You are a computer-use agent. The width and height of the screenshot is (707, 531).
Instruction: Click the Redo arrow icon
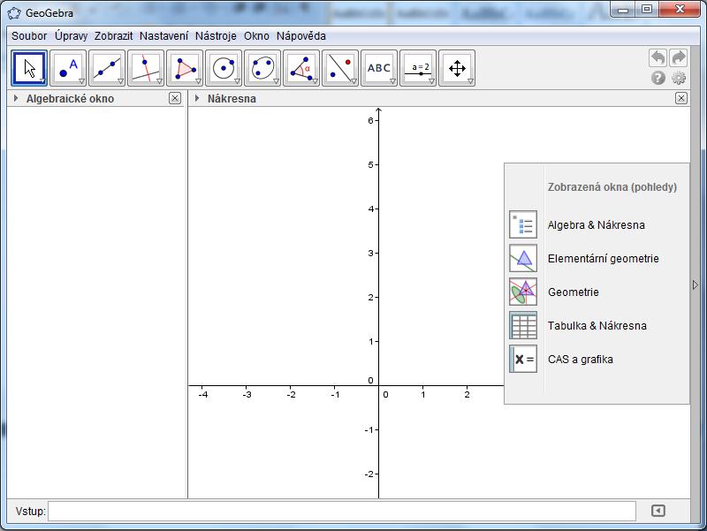coord(679,57)
